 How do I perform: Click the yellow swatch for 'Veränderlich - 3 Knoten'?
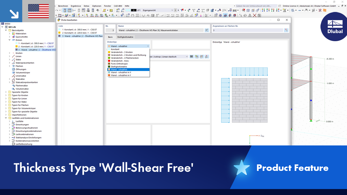109,52
